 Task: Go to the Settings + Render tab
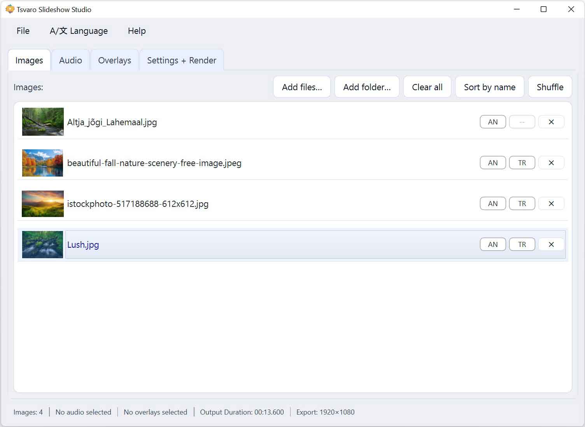pyautogui.click(x=181, y=61)
